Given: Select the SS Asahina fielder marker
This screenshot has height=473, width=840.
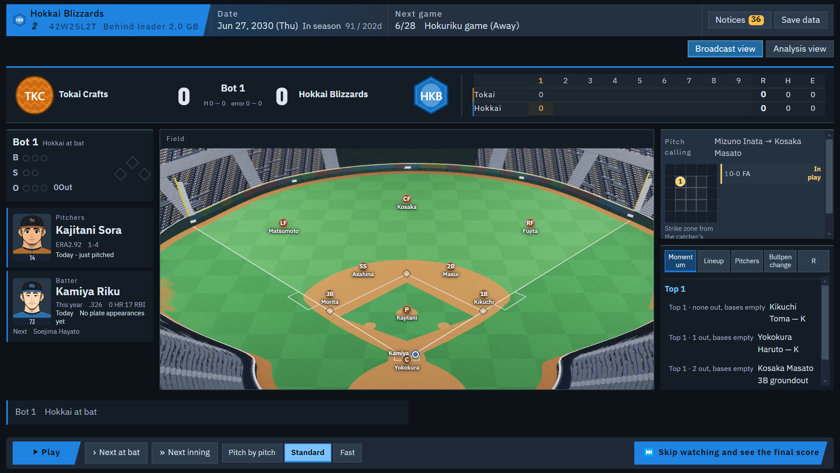Looking at the screenshot, I should (x=363, y=266).
